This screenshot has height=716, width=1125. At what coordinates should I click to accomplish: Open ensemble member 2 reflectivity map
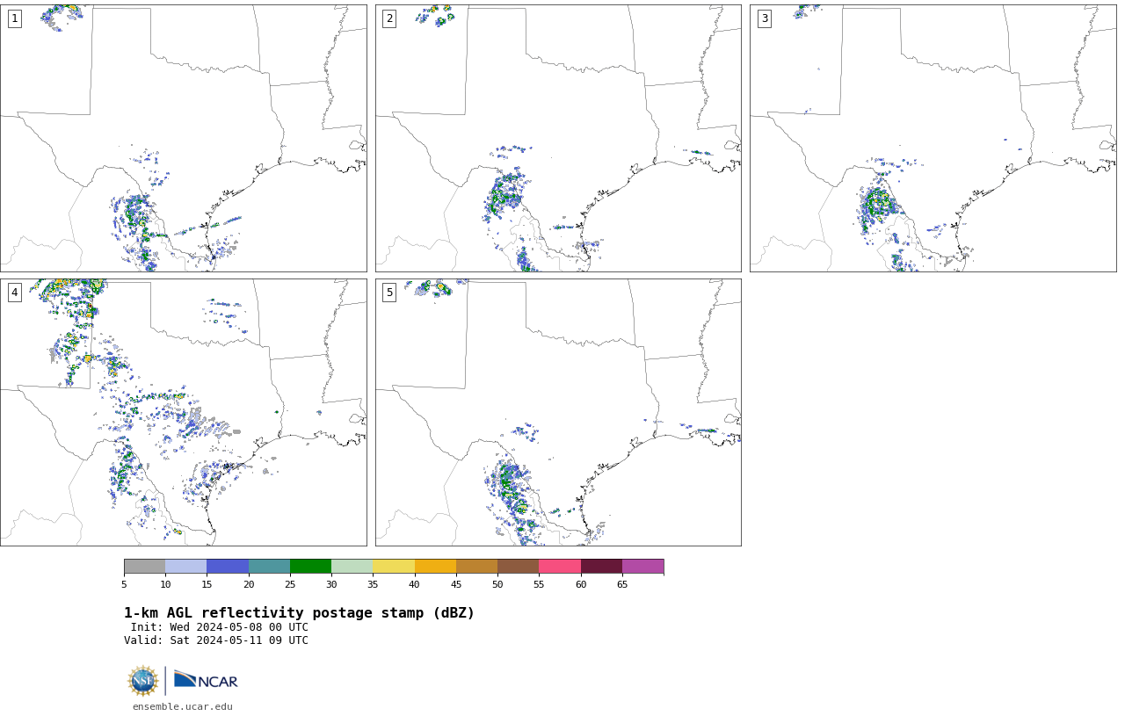(x=558, y=138)
